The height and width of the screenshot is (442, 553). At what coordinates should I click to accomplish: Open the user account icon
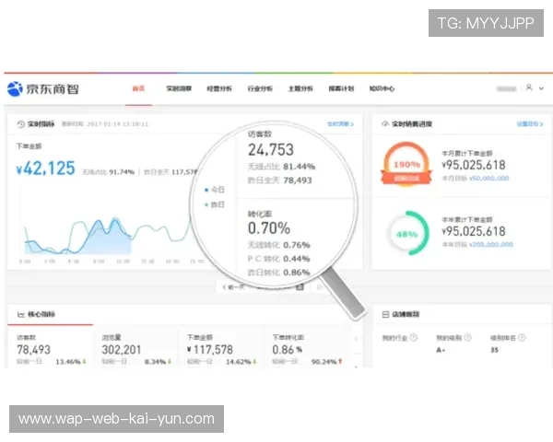[x=528, y=88]
